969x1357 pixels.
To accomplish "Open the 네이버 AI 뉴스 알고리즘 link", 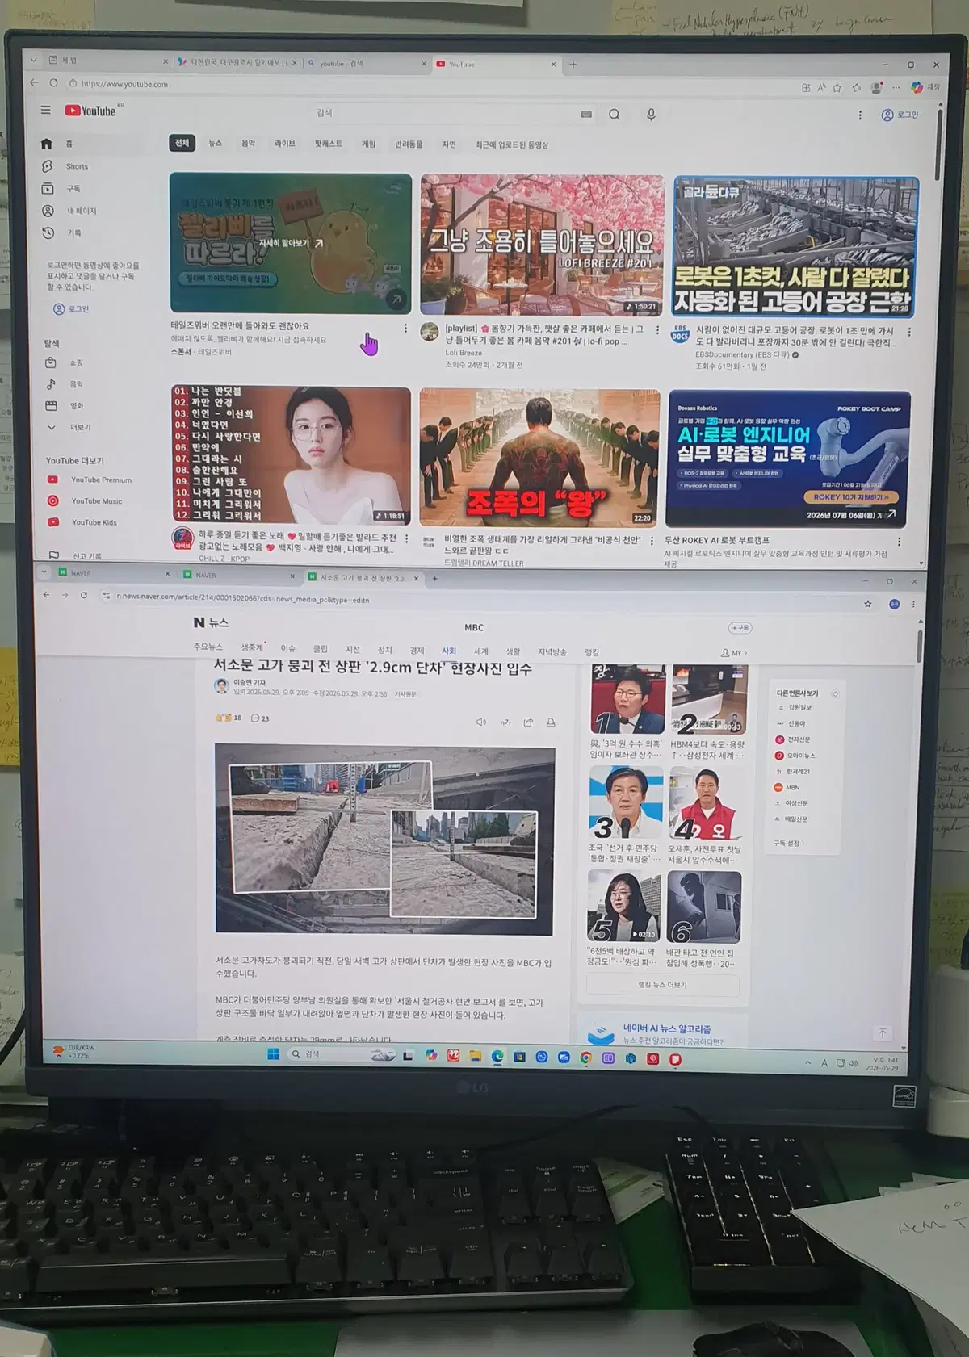I will point(667,1028).
